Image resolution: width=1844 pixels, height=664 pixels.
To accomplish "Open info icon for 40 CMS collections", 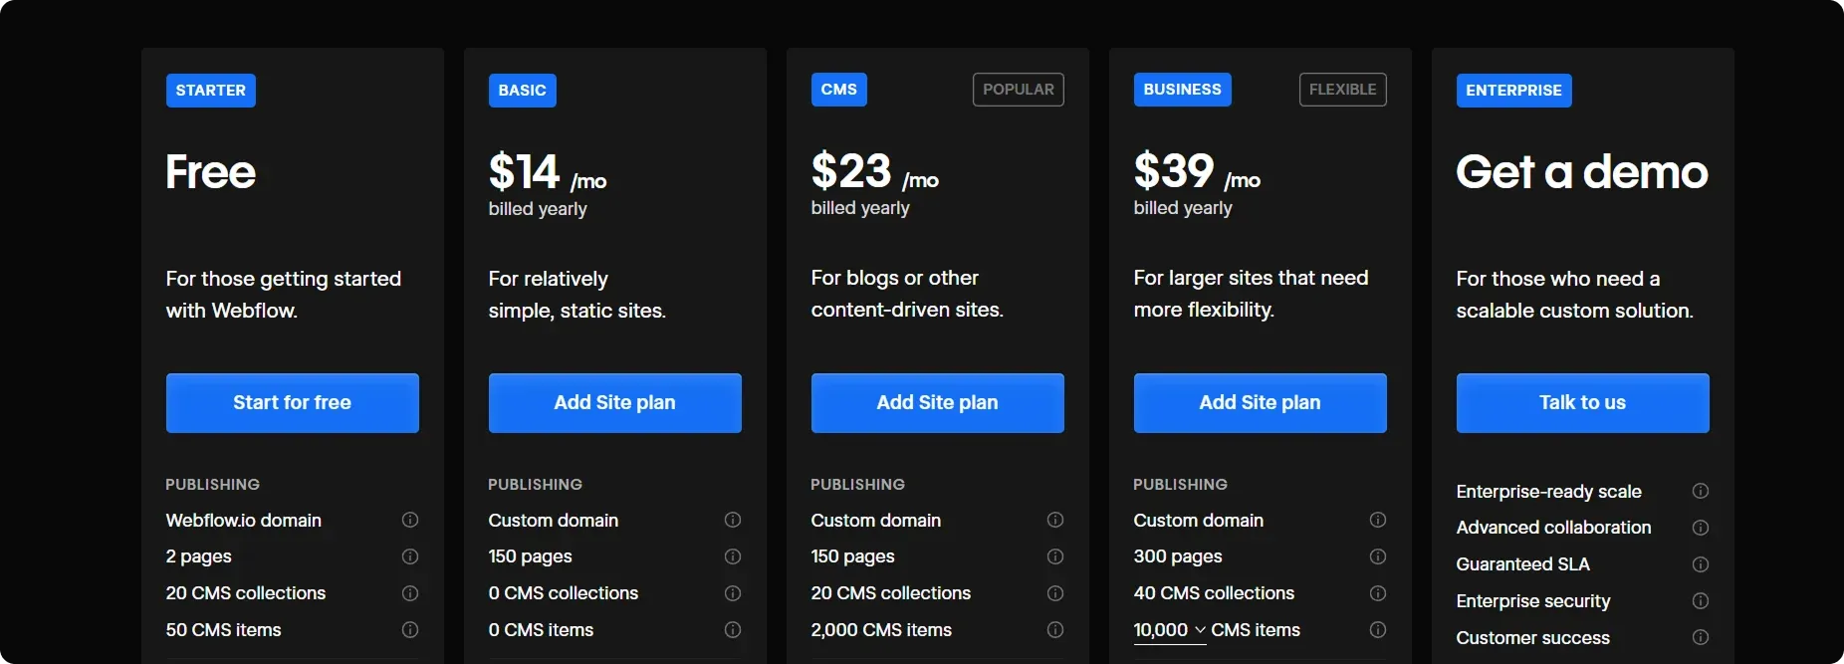I will (1378, 593).
